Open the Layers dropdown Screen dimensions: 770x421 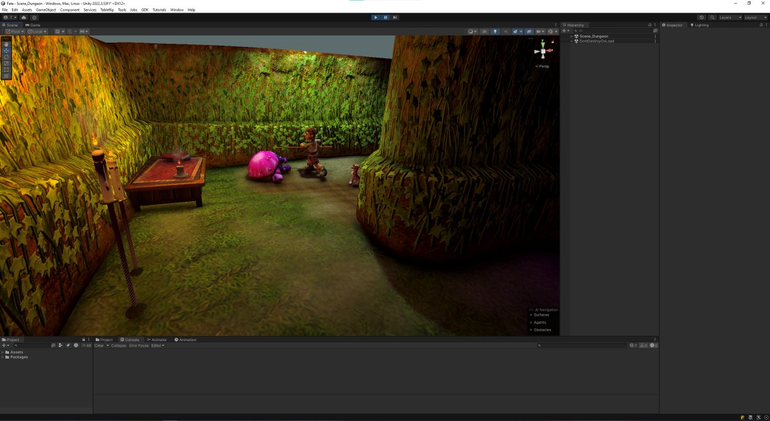click(x=730, y=17)
